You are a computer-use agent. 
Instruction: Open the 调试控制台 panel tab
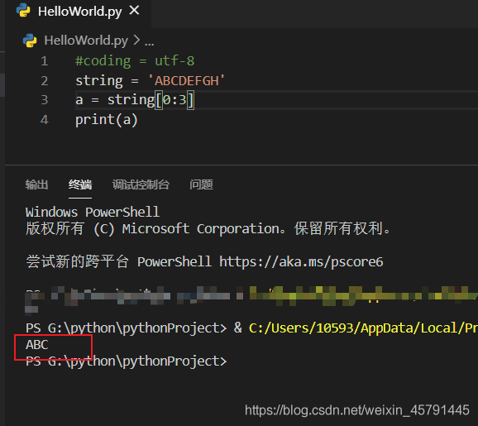(141, 184)
